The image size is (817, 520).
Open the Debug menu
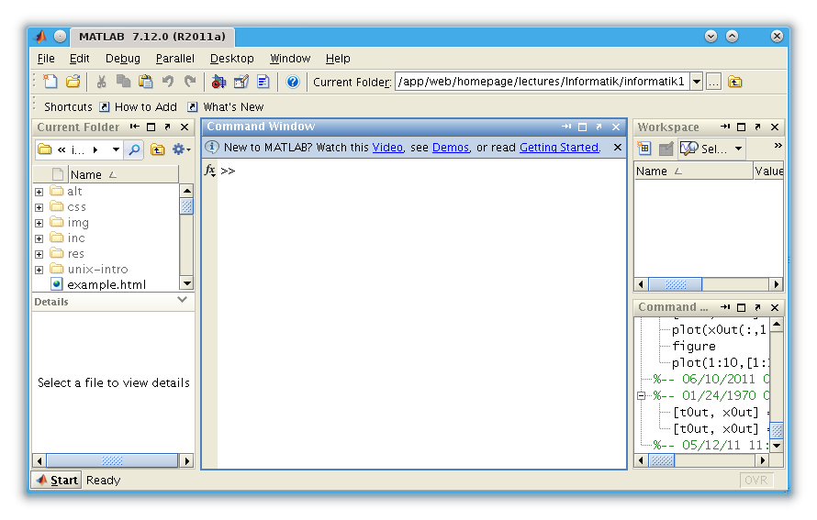coord(122,58)
